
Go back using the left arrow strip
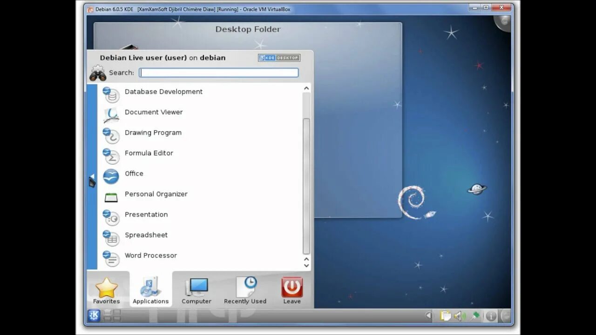(92, 177)
